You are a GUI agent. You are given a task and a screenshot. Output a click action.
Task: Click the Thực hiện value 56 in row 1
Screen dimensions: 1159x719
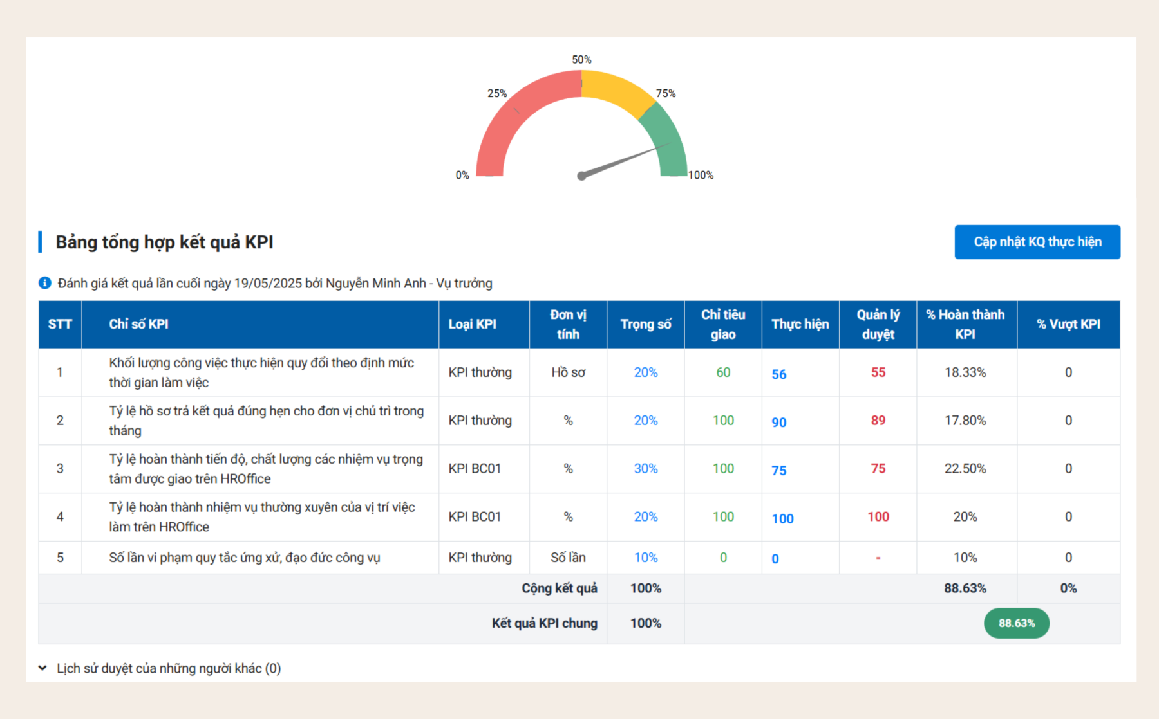tap(779, 375)
